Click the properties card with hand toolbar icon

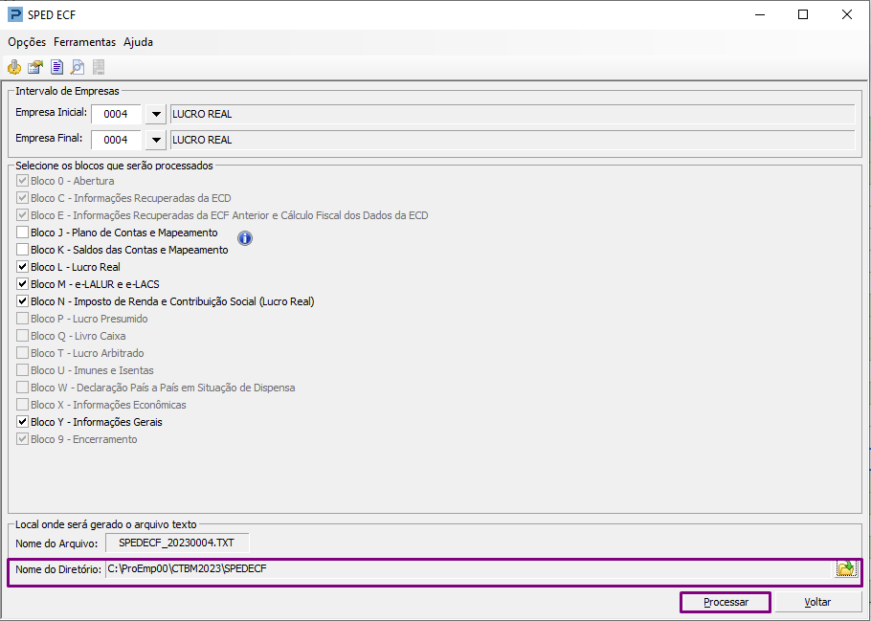pos(35,67)
